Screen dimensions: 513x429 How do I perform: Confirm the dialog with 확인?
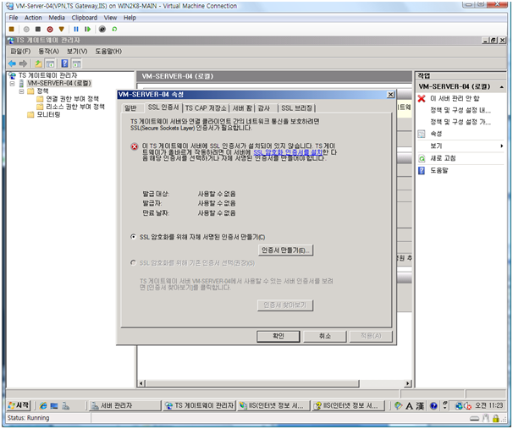(279, 336)
